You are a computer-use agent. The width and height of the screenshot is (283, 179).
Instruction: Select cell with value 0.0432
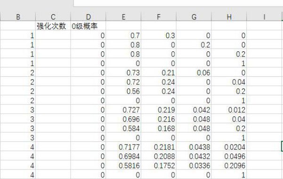click(x=194, y=156)
